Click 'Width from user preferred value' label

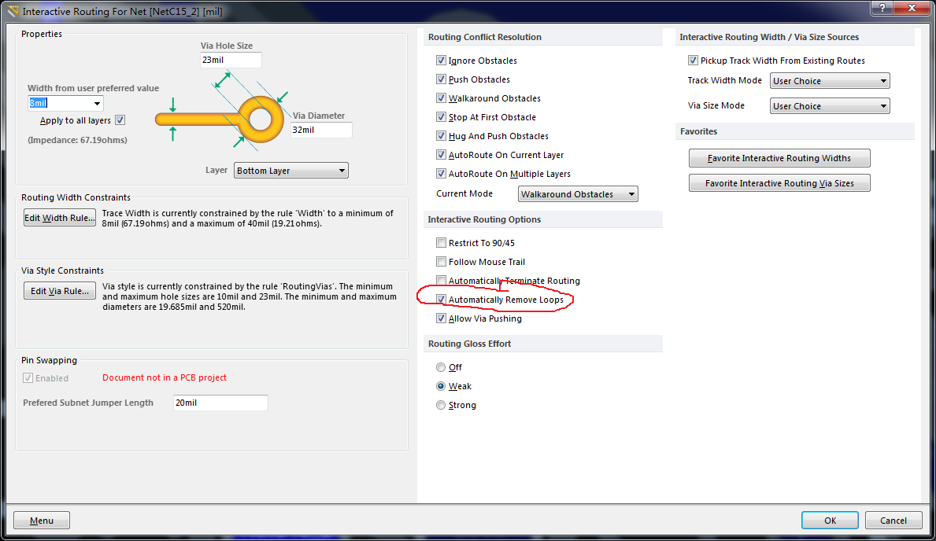point(93,88)
